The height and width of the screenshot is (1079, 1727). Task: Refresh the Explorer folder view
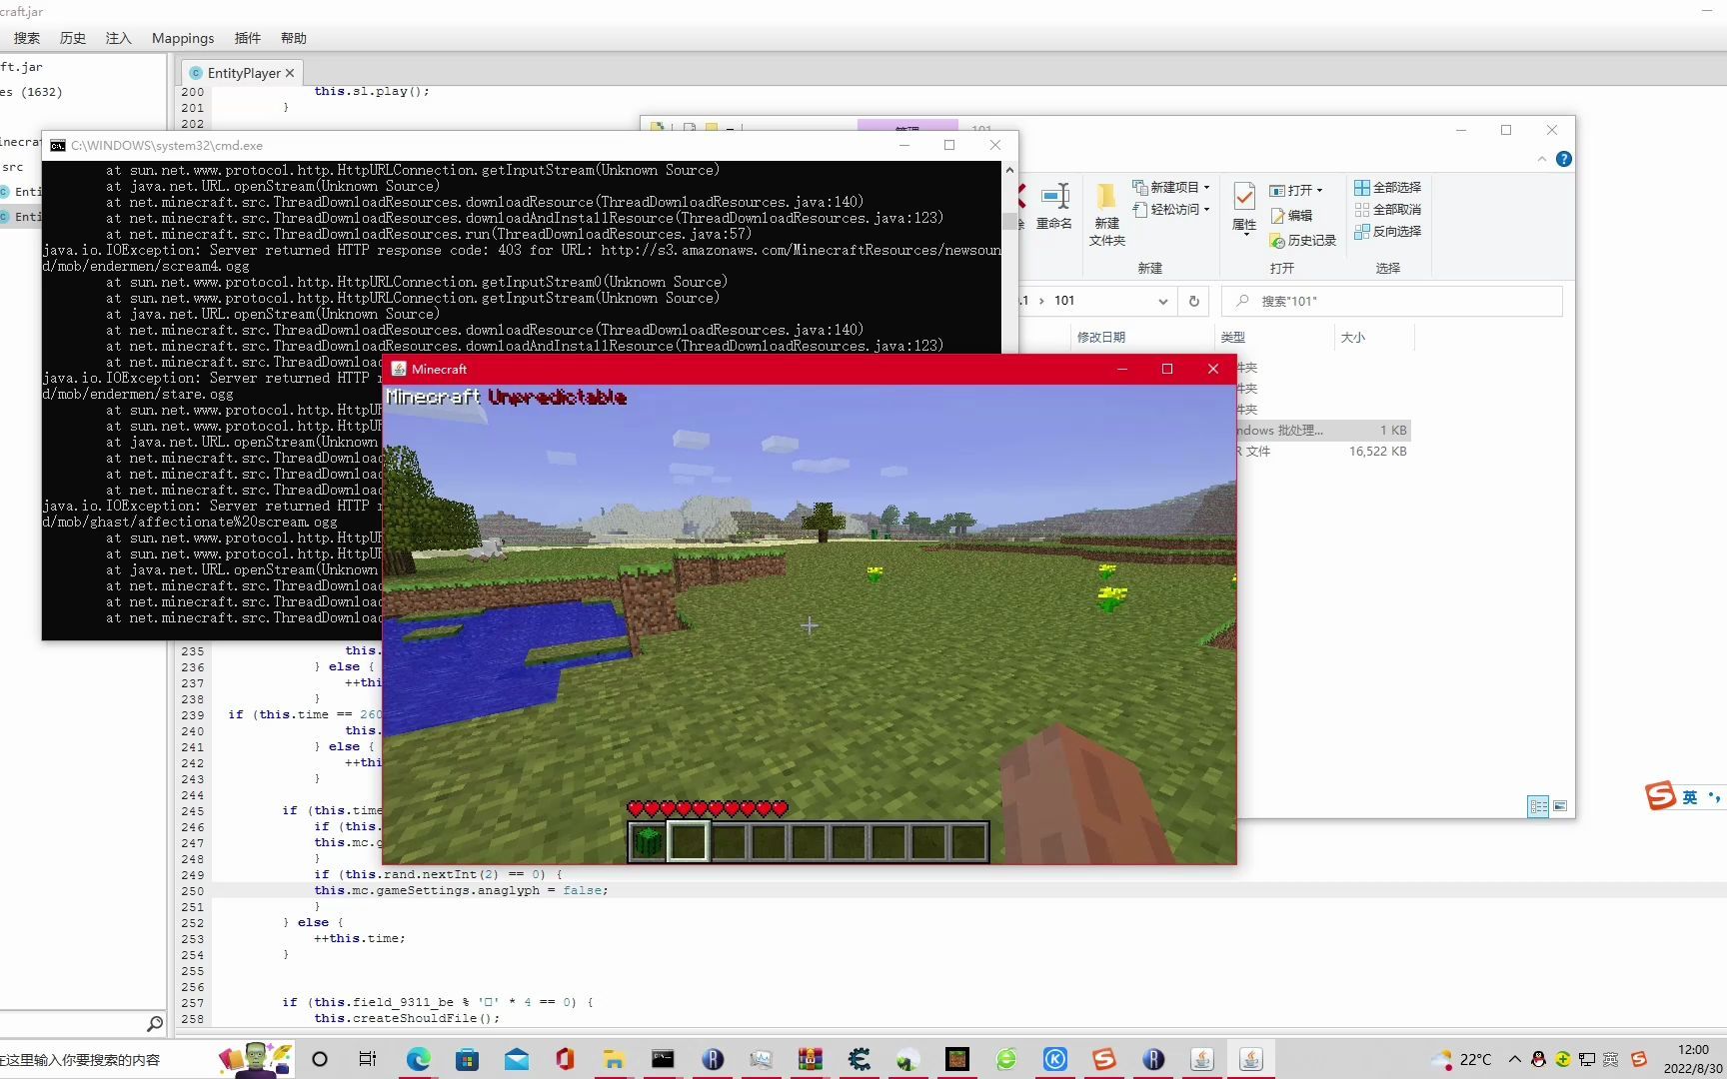pos(1193,301)
